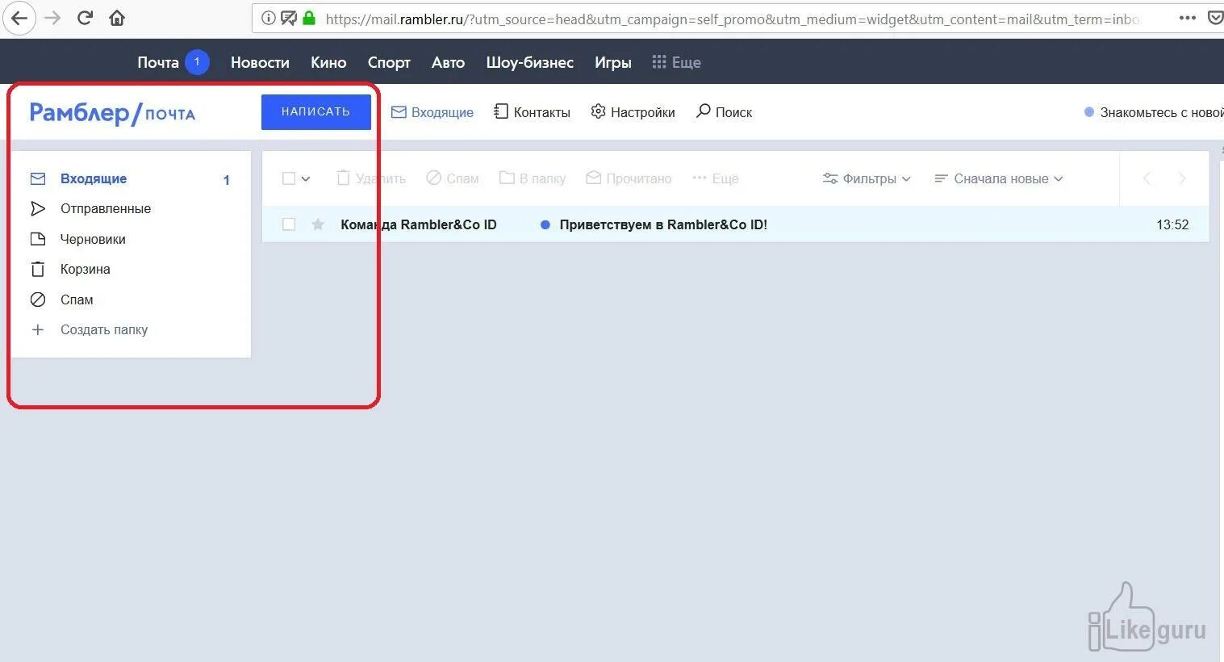Image resolution: width=1224 pixels, height=662 pixels.
Task: Select the Входящие folder in the sidebar
Action: pyautogui.click(x=94, y=178)
